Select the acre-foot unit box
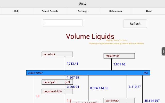Screen dimensions: 165x103 [57, 54]
